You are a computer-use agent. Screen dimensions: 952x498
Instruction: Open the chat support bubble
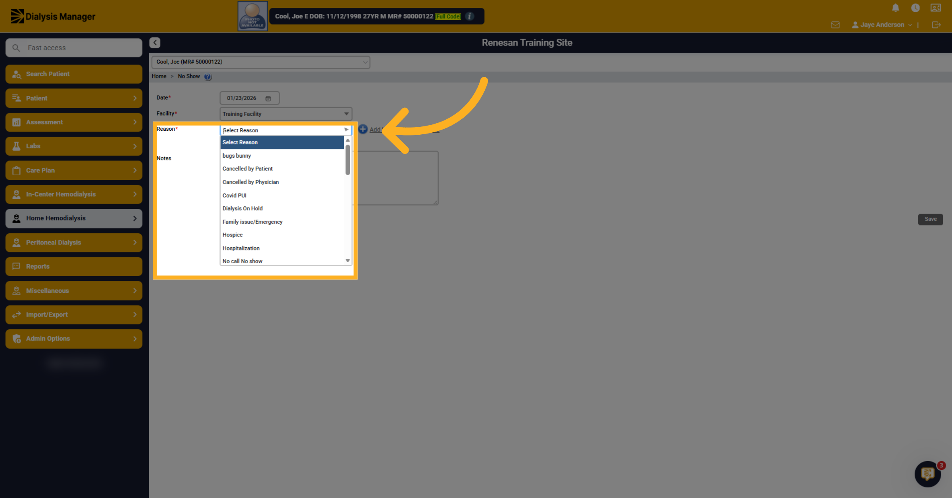(927, 474)
